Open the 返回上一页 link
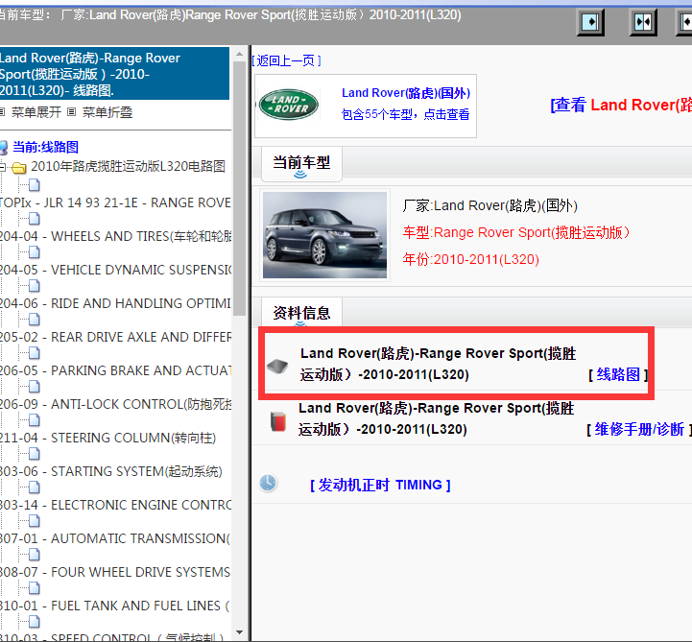Image resolution: width=692 pixels, height=642 pixels. pos(286,60)
